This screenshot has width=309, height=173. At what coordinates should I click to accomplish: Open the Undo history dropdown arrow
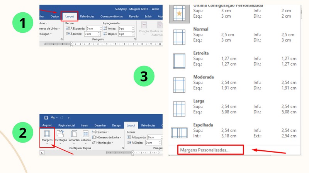[57, 118]
